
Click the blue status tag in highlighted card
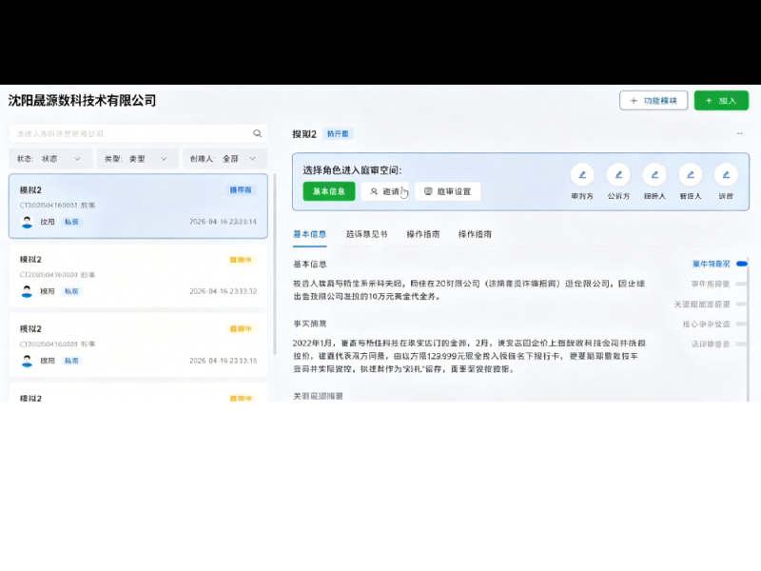241,189
